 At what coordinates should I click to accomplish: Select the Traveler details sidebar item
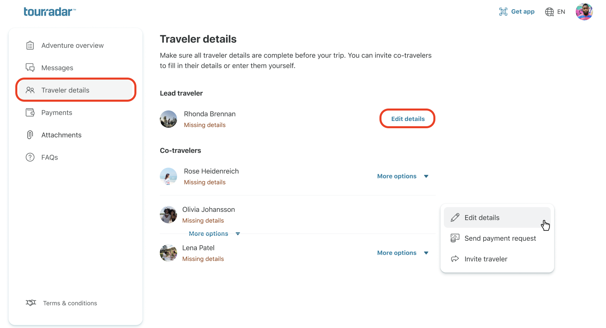tap(76, 90)
